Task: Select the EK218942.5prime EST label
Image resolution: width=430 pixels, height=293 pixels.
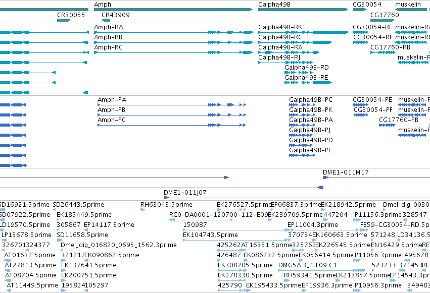Action: point(348,205)
